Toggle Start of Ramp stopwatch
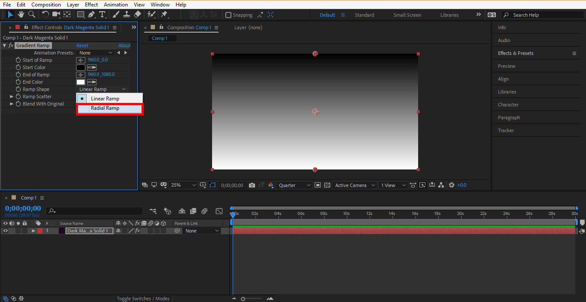Image resolution: width=586 pixels, height=302 pixels. pos(18,60)
